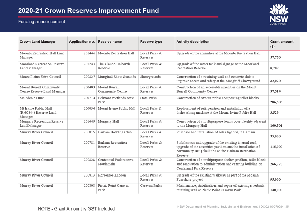307x215 pixels.
Task: Click the NSW Department of Planning footer text
Action: tap(233, 206)
